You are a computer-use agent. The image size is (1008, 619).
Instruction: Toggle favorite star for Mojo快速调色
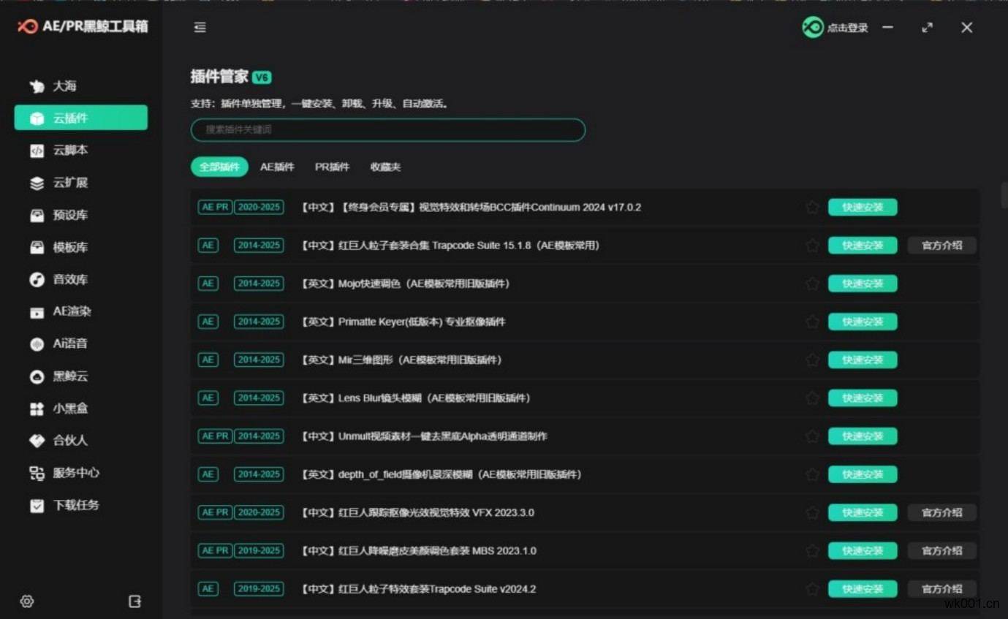(x=812, y=284)
